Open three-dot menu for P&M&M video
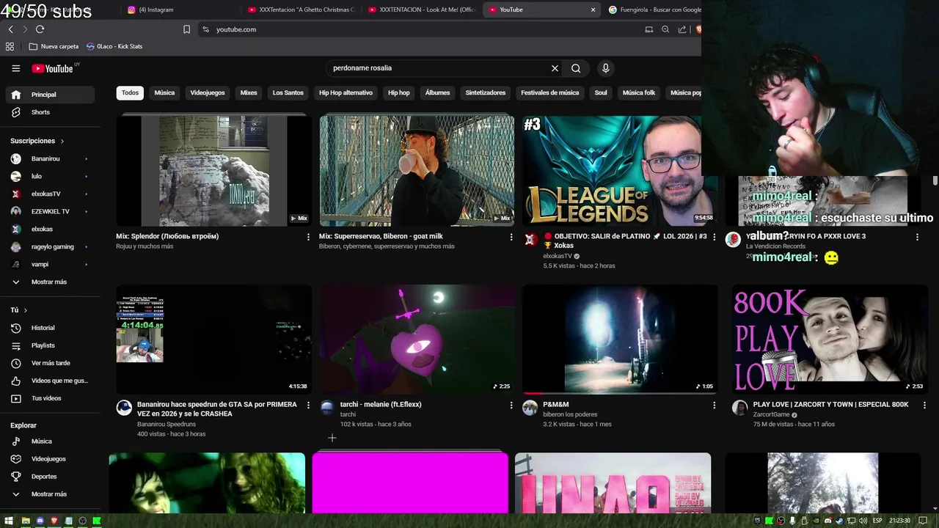Viewport: 939px width, 528px height. (x=714, y=405)
